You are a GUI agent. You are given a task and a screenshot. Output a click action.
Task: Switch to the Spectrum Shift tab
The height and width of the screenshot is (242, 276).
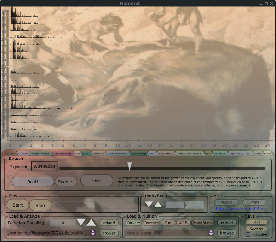point(118,153)
